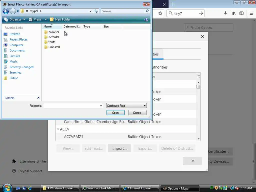
Task: Click OK in Certificate Manager
Action: point(192,161)
